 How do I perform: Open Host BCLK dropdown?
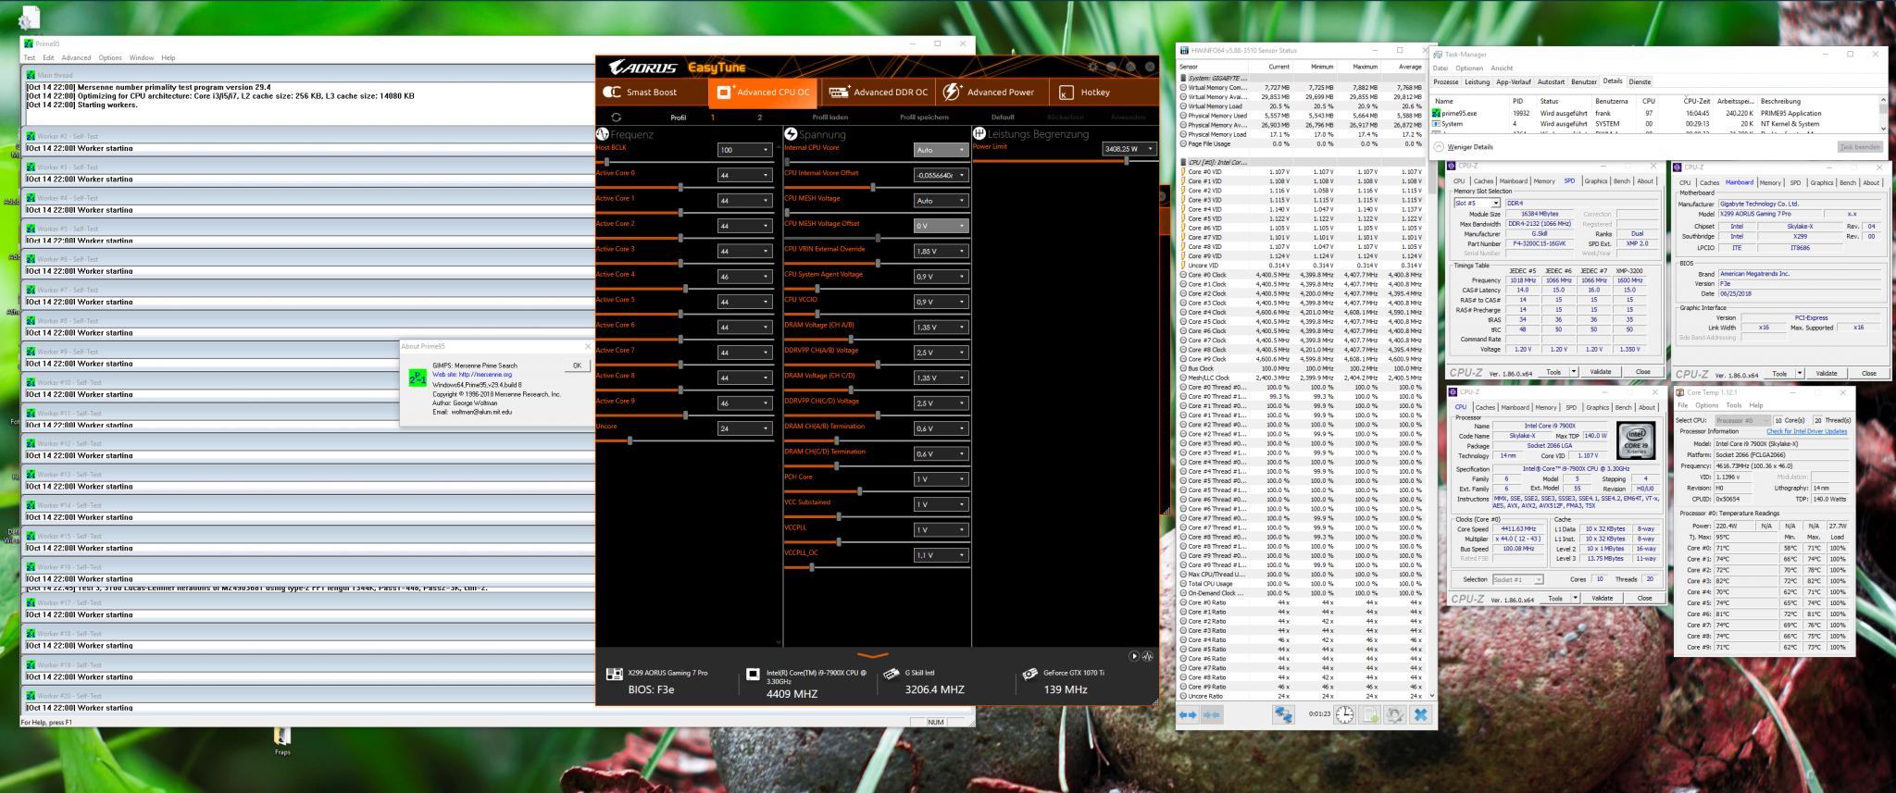point(744,150)
